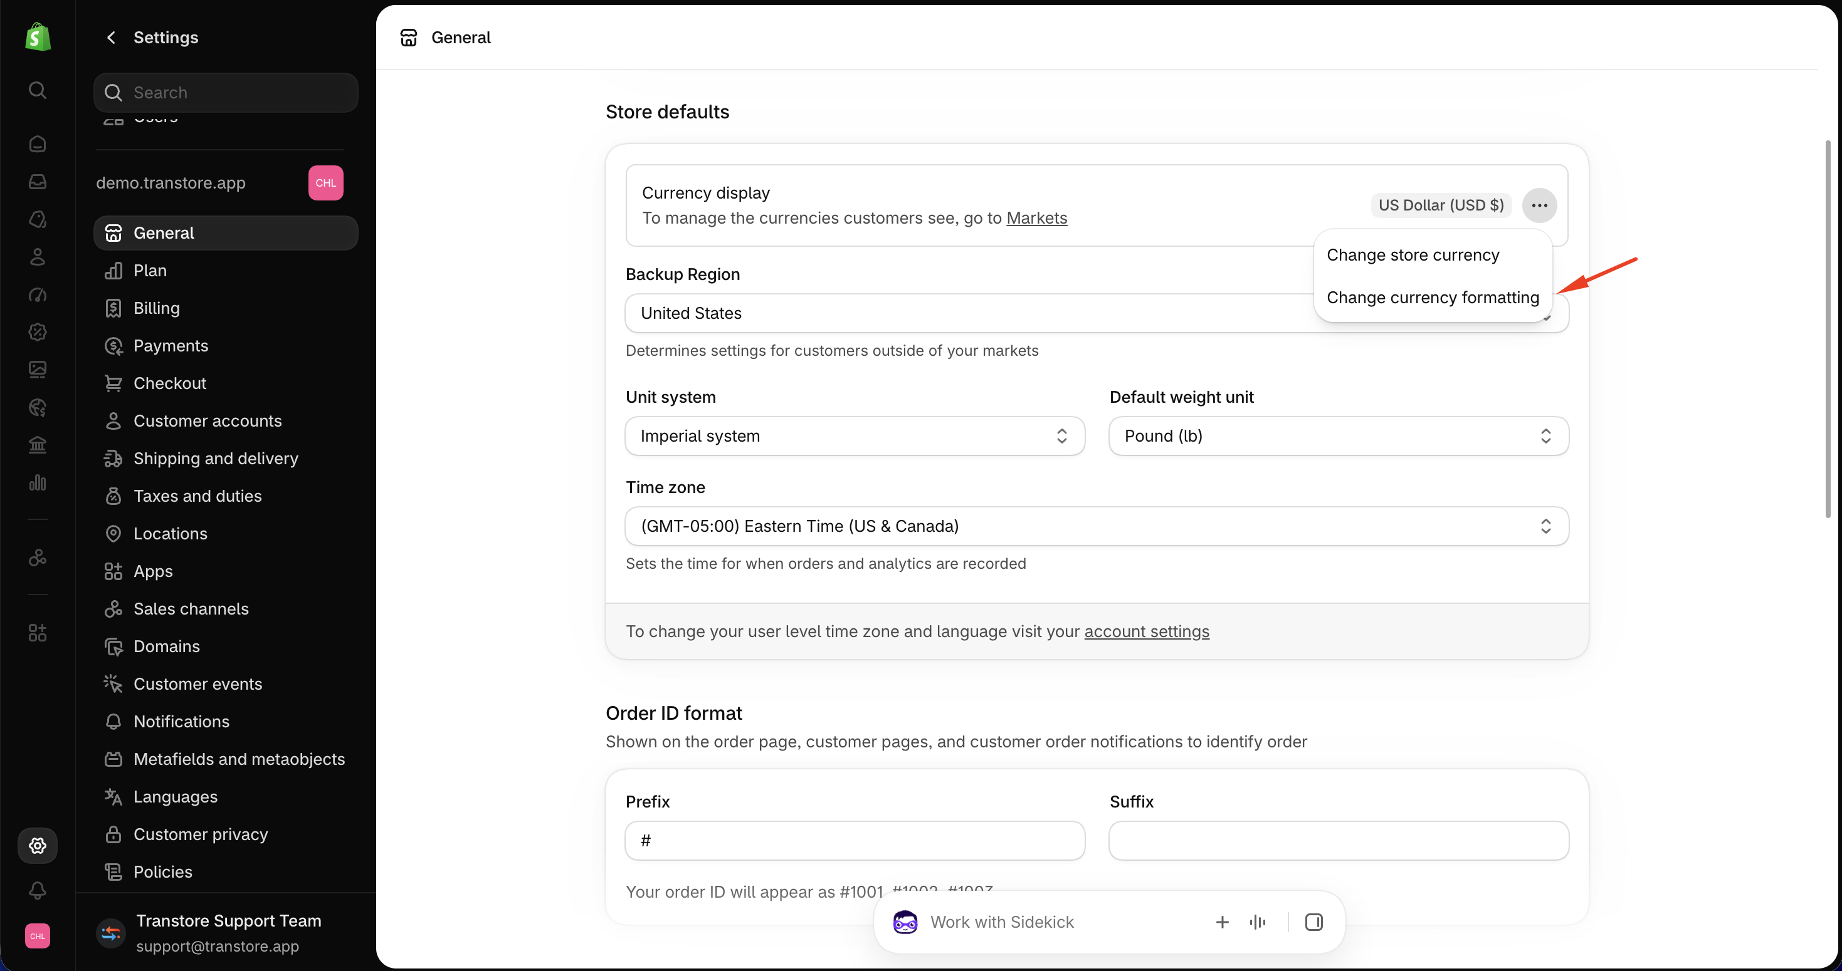Click the Settings gear icon in left rail
Viewport: 1842px width, 971px height.
pyautogui.click(x=37, y=845)
